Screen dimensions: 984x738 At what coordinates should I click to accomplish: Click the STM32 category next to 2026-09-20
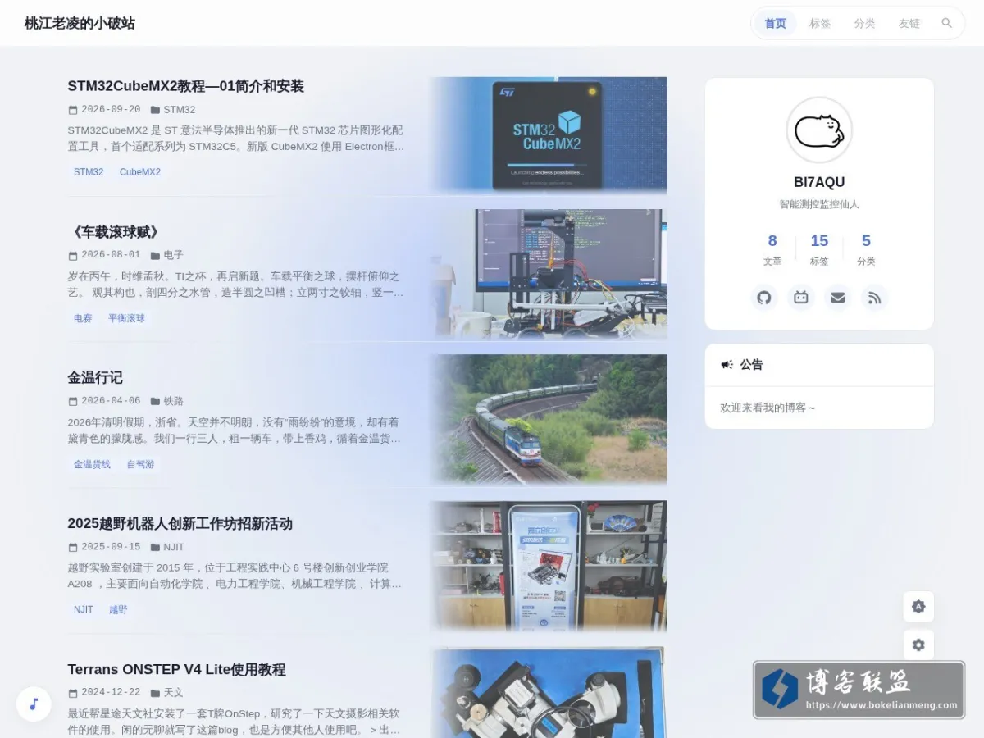[179, 110]
